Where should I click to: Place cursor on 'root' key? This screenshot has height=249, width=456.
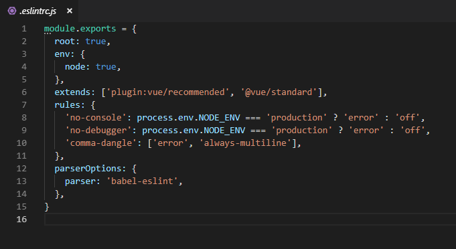65,41
